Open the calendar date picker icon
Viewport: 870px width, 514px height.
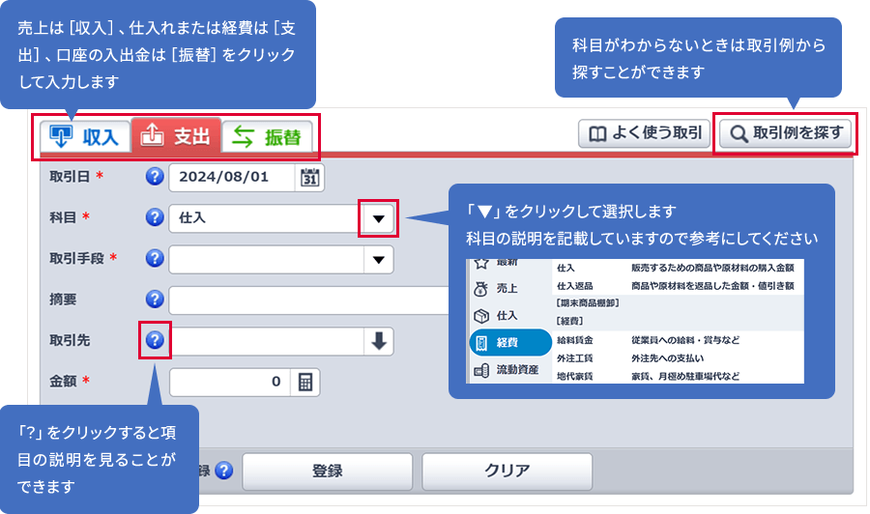tap(309, 178)
